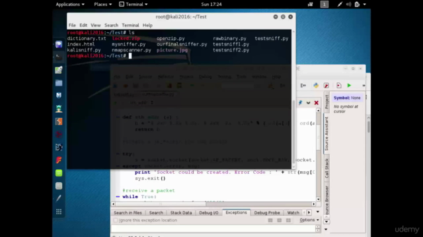Viewport: 423px width, 237px height.
Task: Select the Call Stack vertical tab
Action: (327, 169)
